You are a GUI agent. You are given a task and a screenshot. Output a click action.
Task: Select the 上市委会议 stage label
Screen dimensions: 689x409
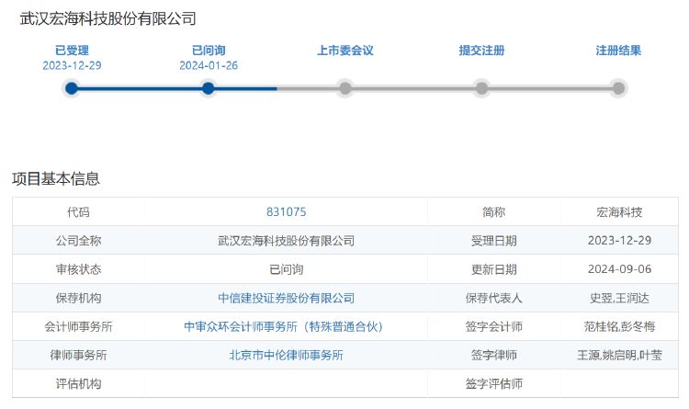(345, 51)
